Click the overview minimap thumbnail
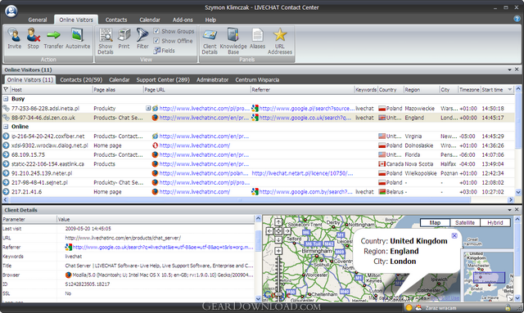Image resolution: width=524 pixels, height=313 pixels. (488, 276)
